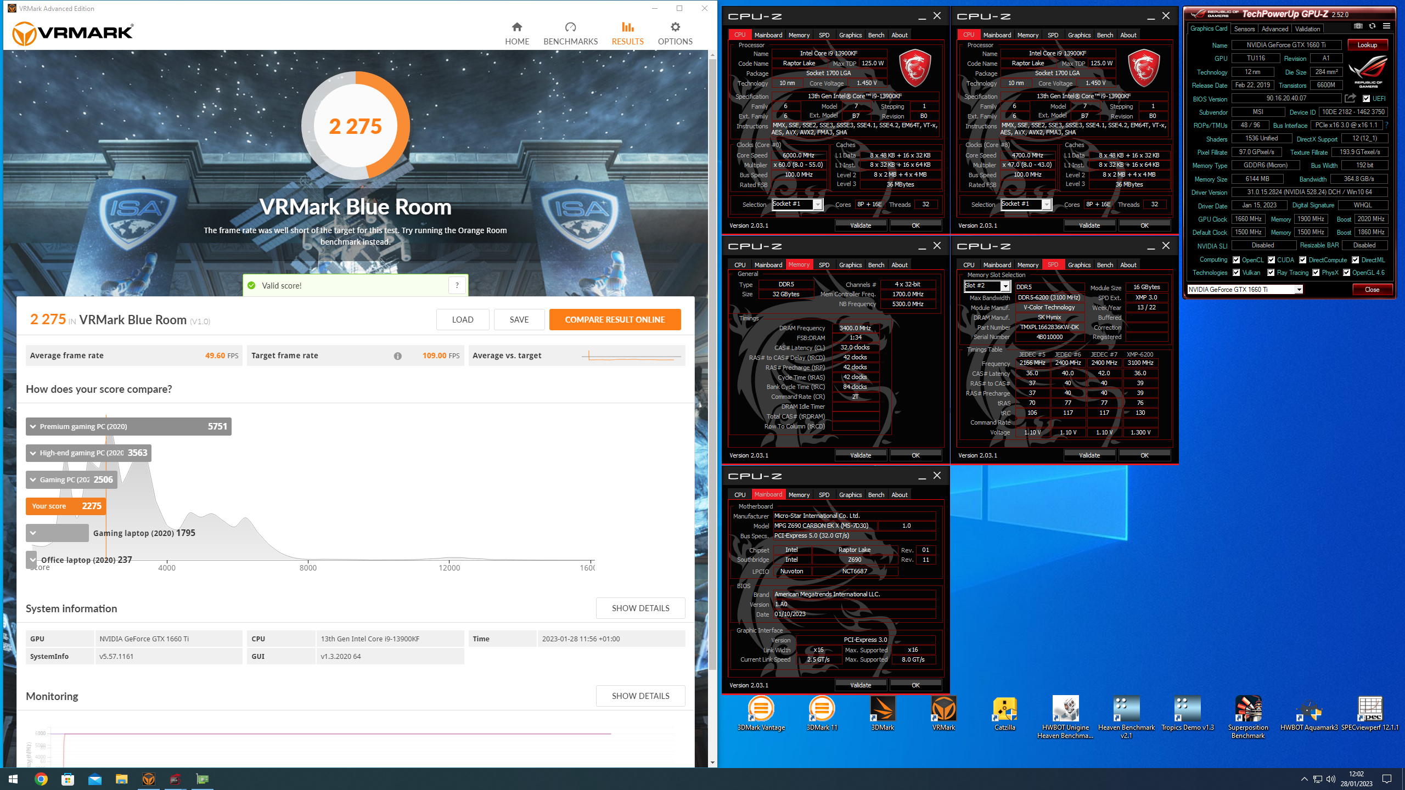The width and height of the screenshot is (1405, 790).
Task: Open the 3DMark Vantage desktop shortcut
Action: tap(761, 713)
